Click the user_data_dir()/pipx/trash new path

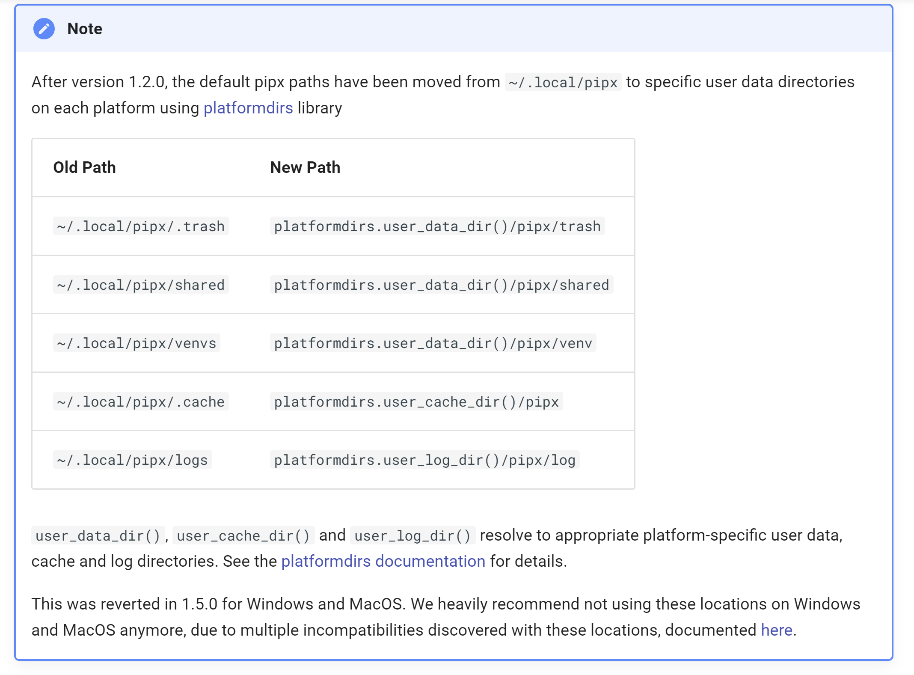(437, 226)
